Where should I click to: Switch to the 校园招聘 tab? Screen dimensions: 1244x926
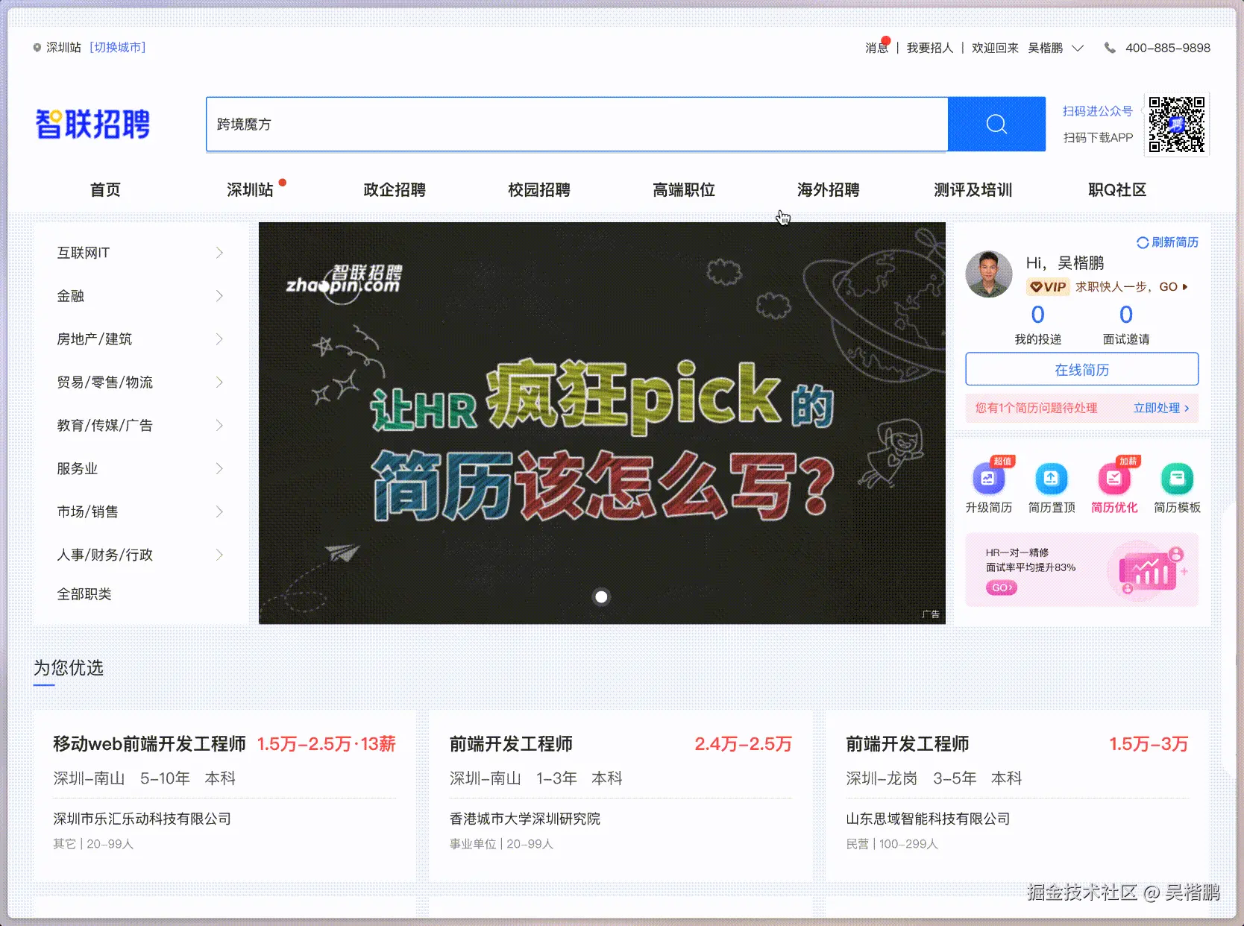pyautogui.click(x=538, y=189)
